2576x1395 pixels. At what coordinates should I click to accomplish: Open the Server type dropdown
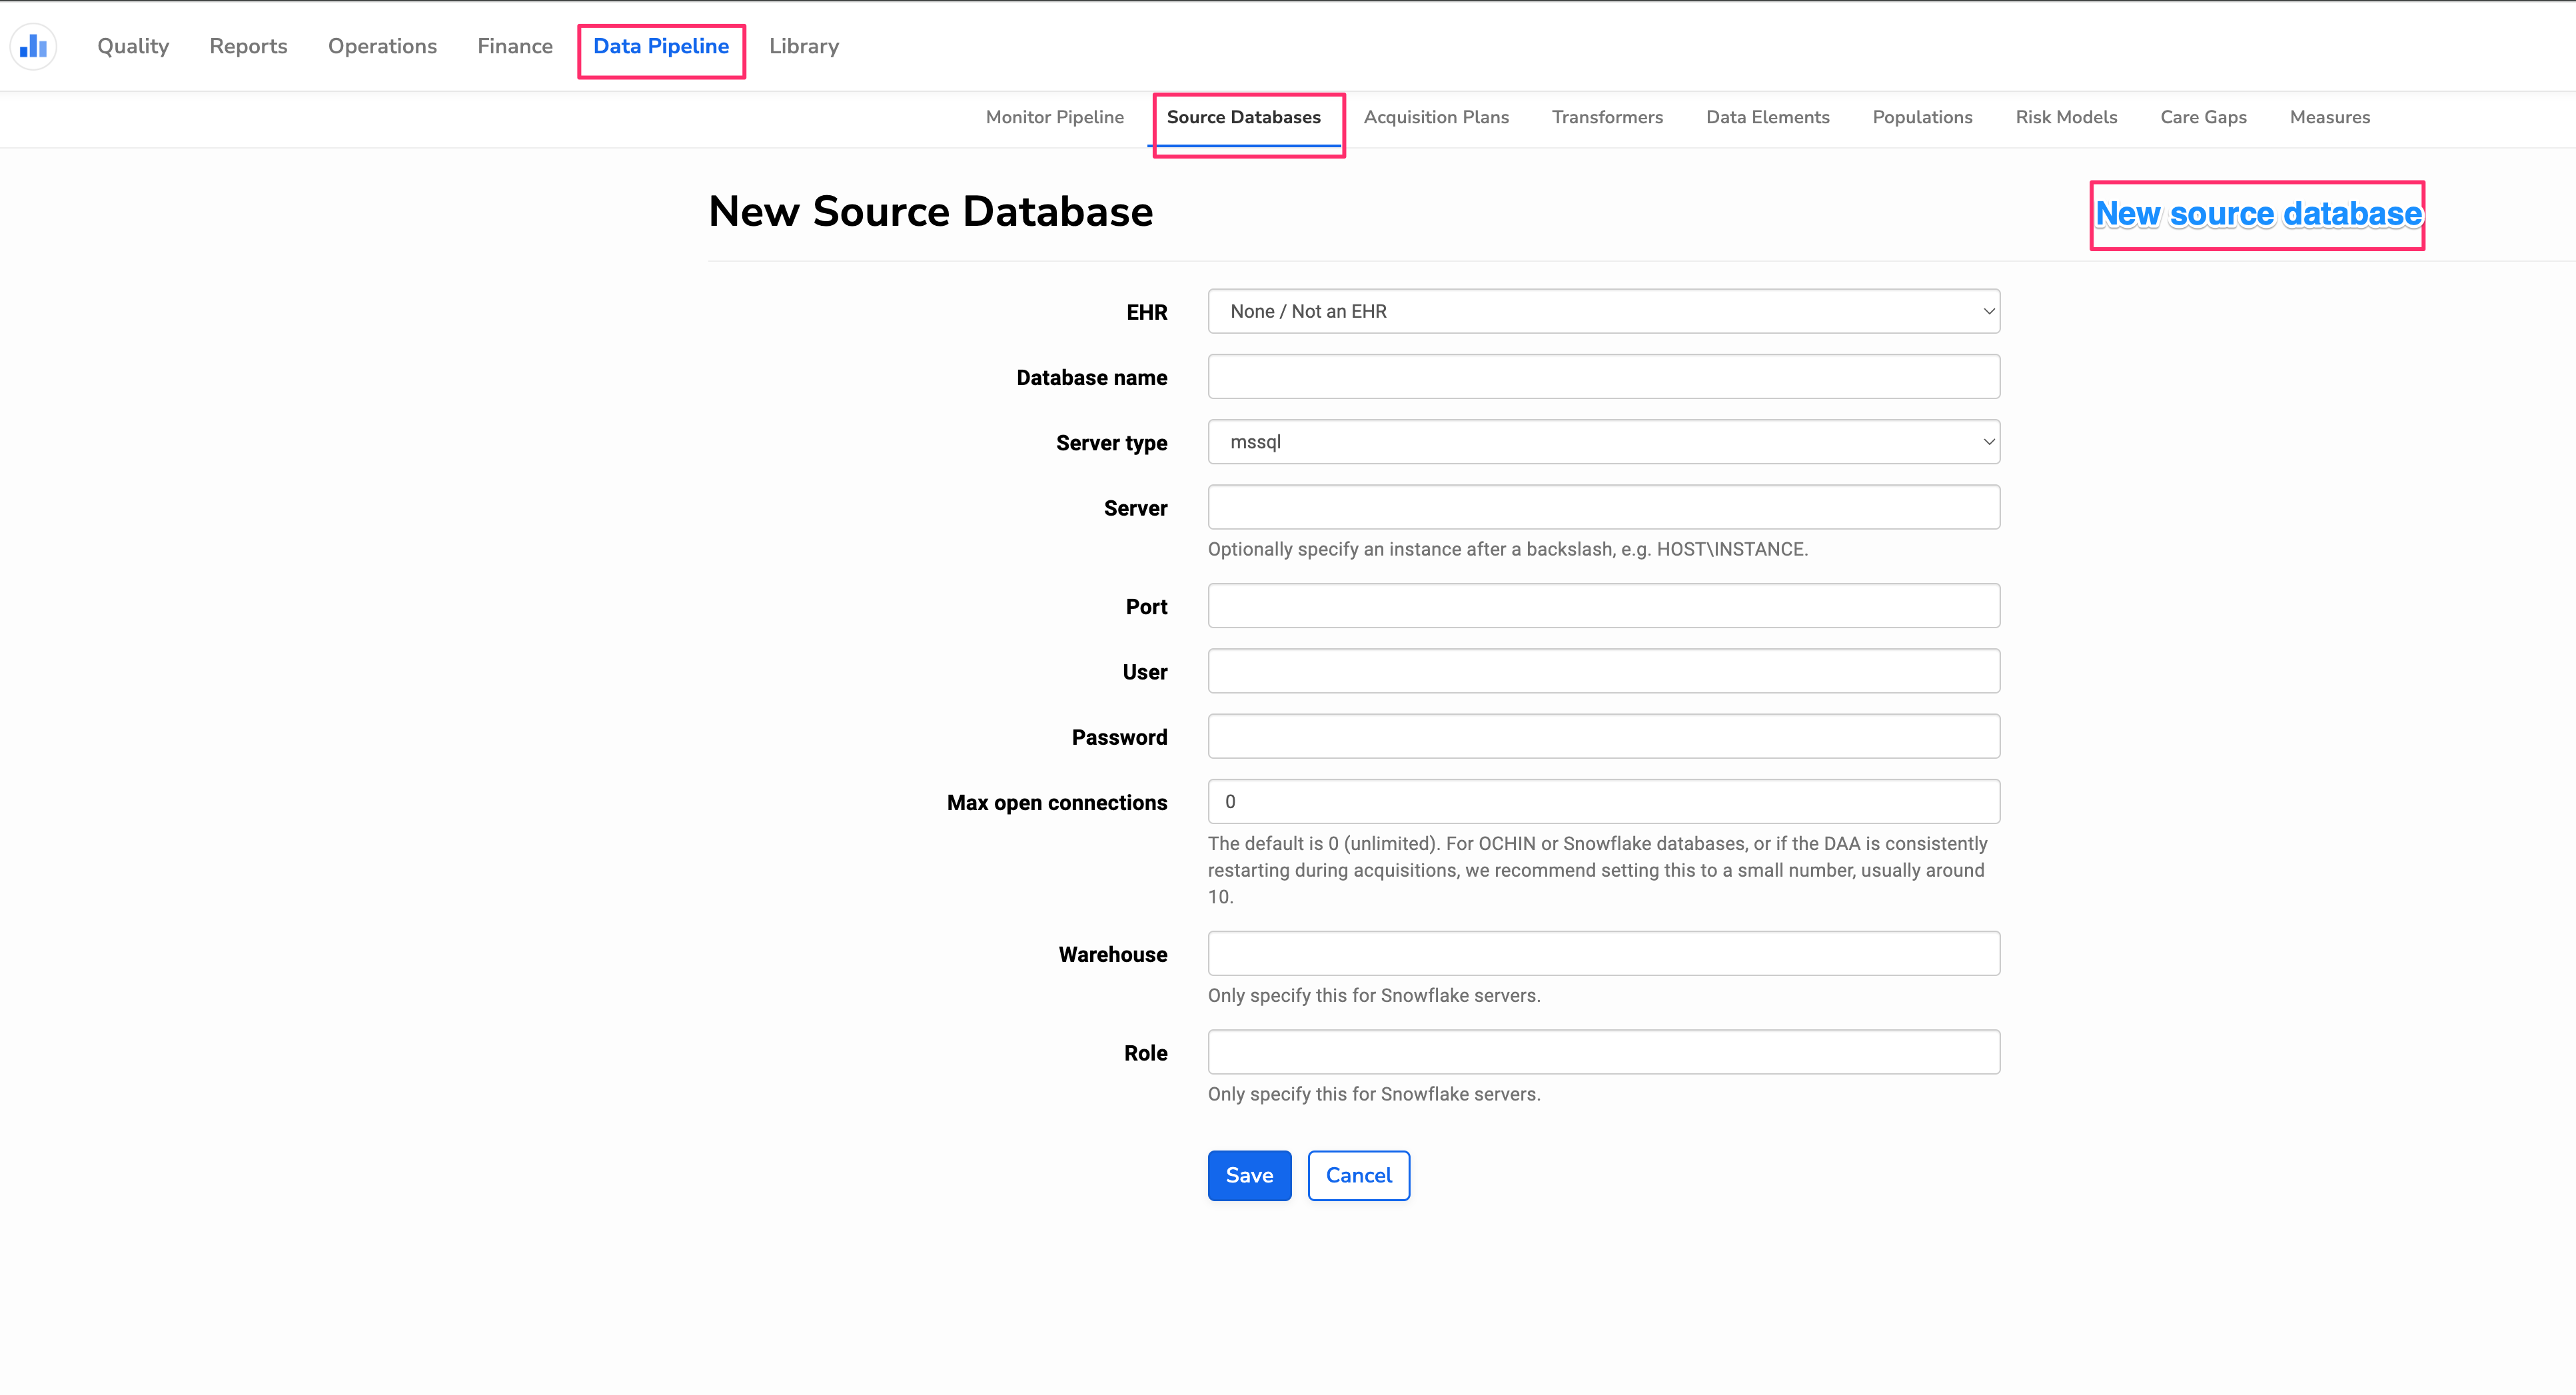pos(1602,441)
